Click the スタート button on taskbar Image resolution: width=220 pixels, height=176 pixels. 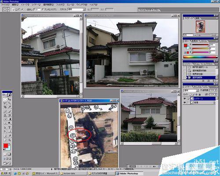[6, 173]
